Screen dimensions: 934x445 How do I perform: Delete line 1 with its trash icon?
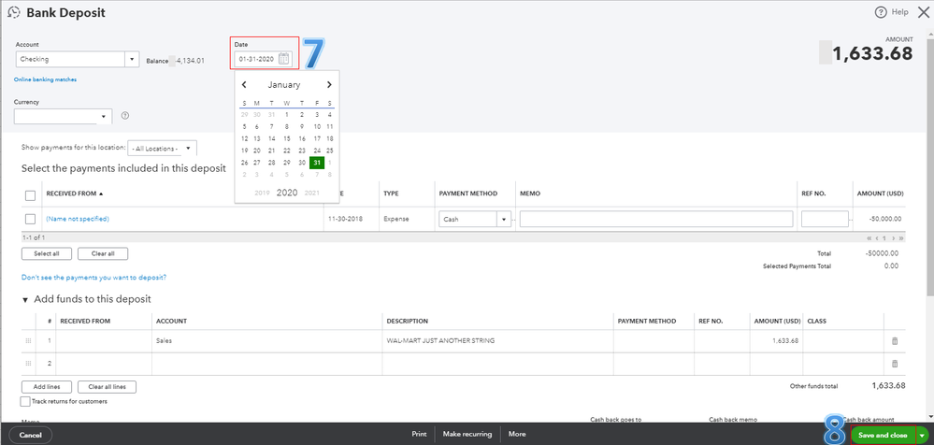tap(894, 341)
